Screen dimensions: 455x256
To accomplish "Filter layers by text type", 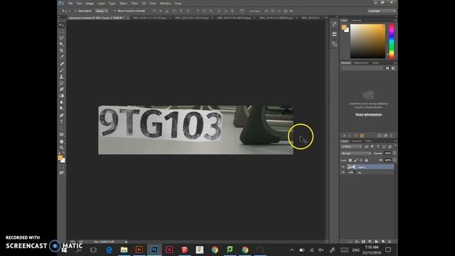I will point(378,146).
